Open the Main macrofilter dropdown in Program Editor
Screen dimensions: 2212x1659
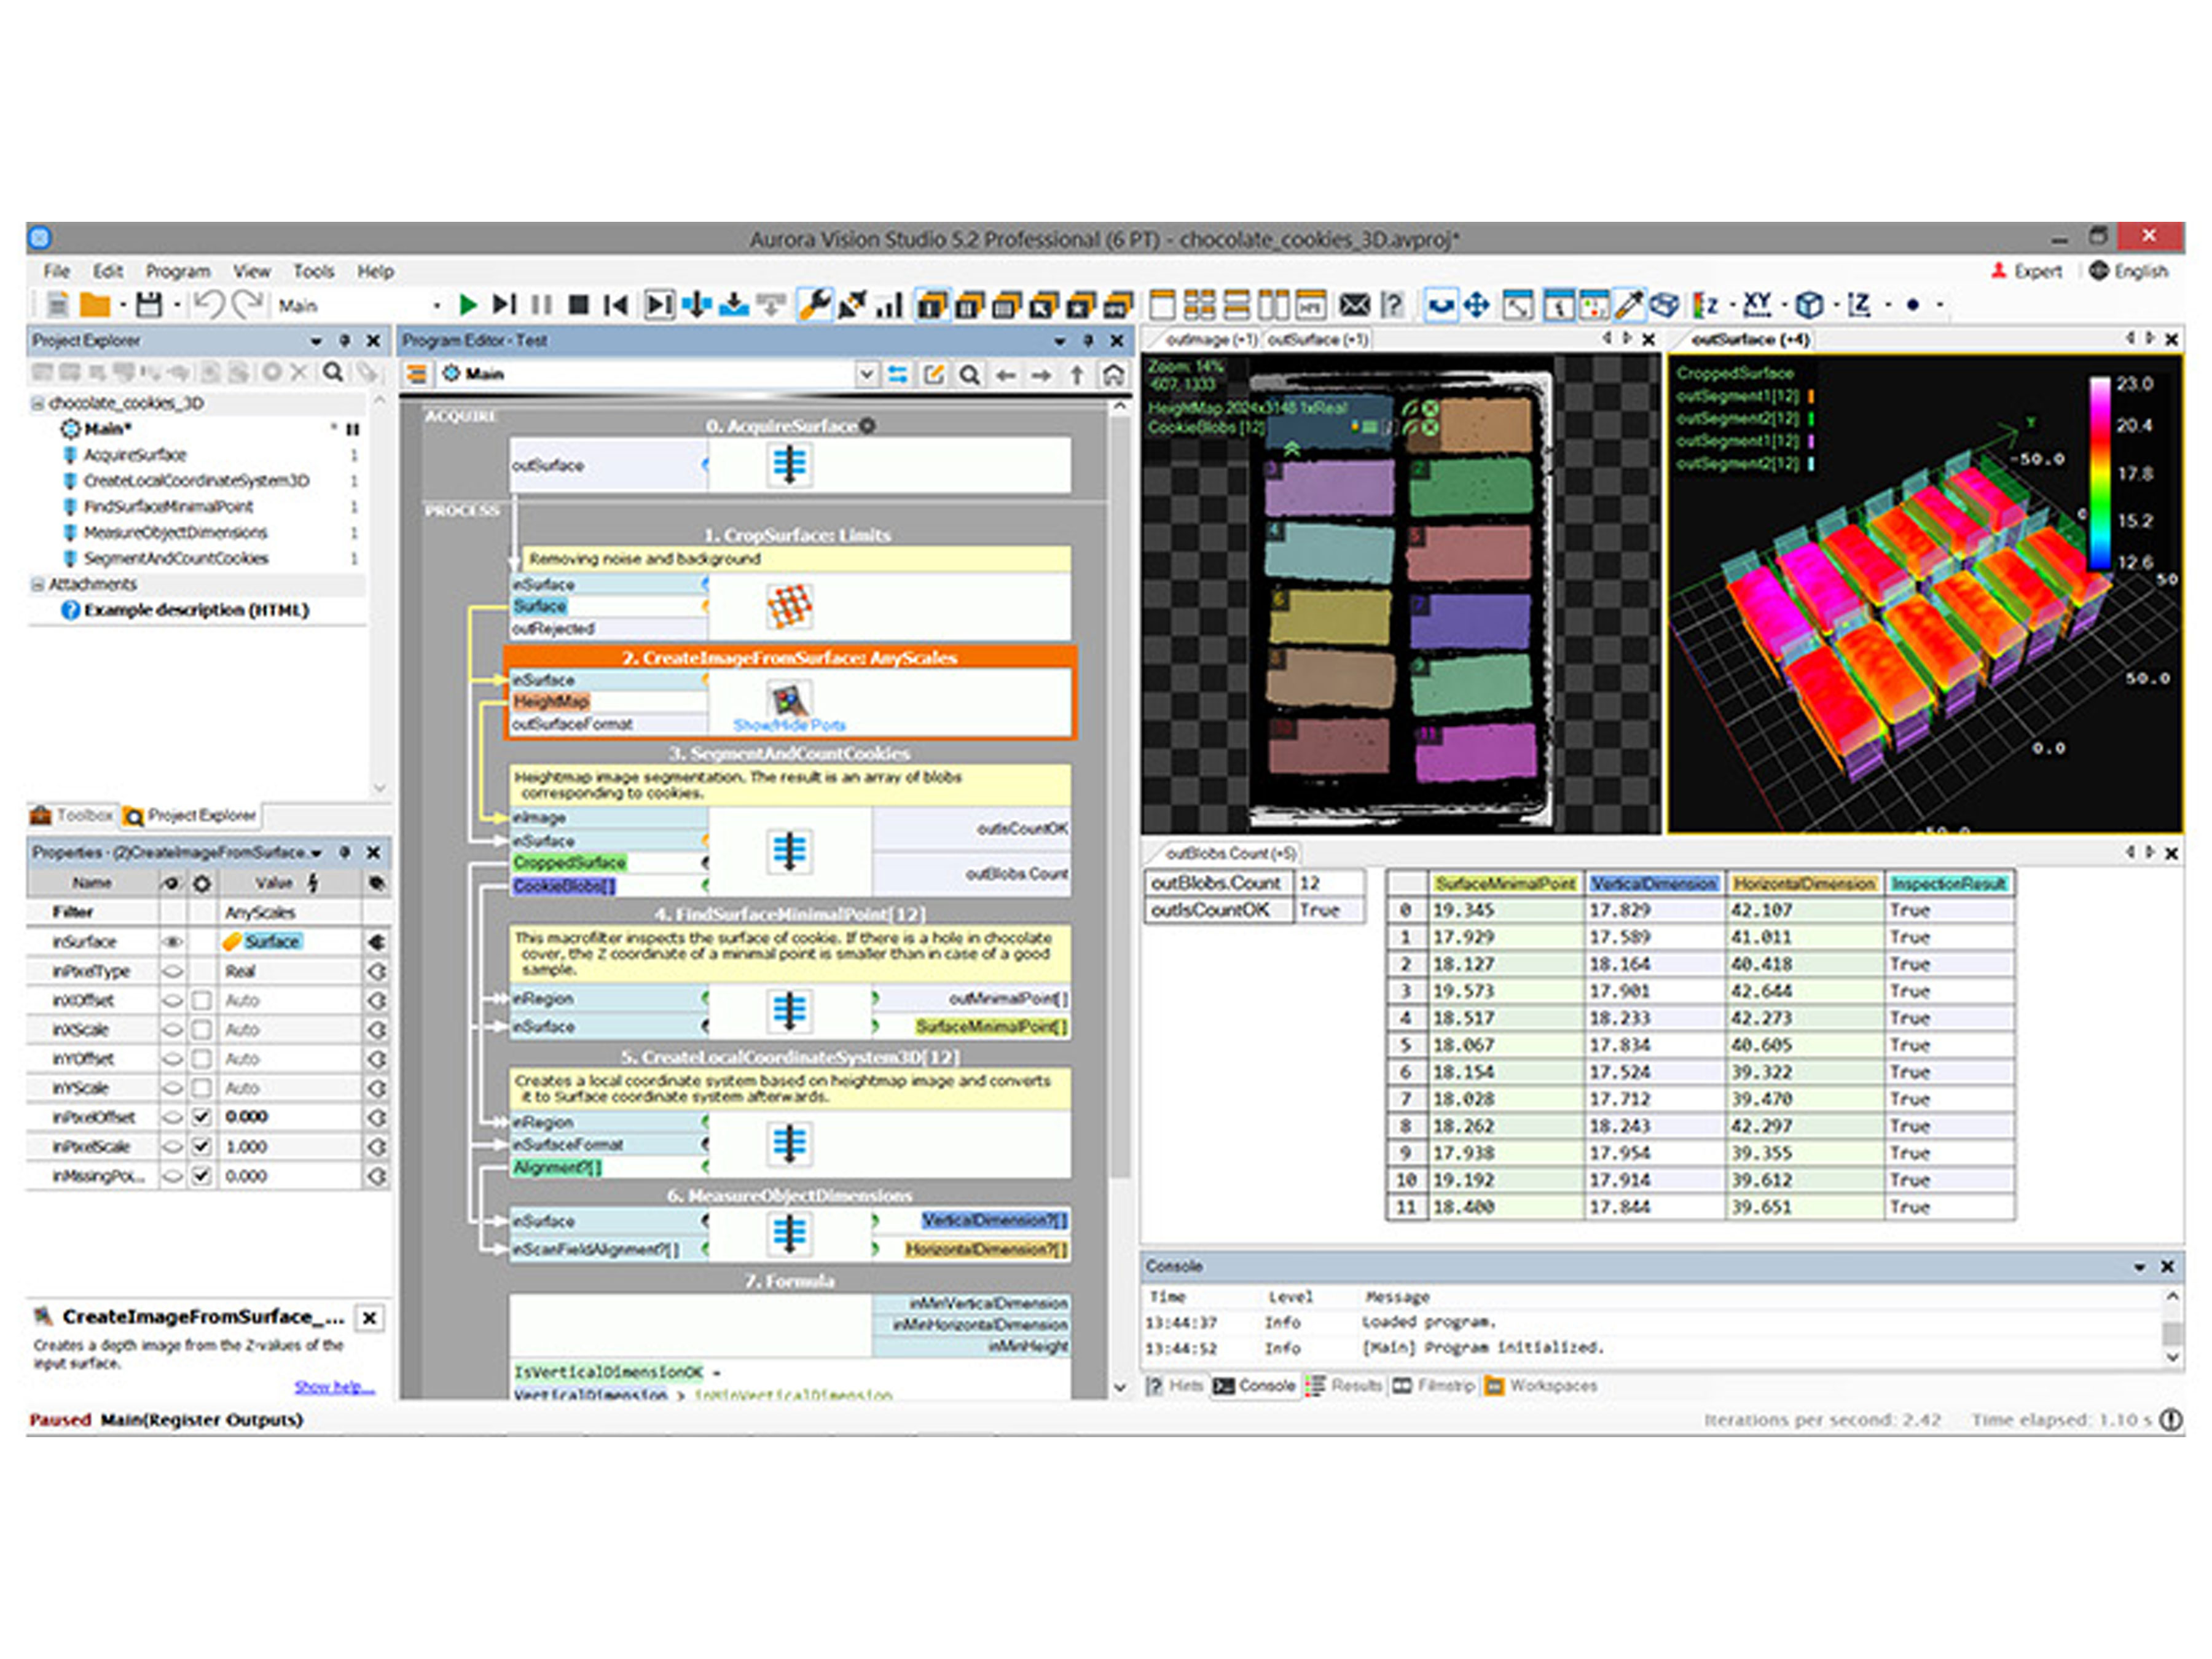(x=866, y=374)
